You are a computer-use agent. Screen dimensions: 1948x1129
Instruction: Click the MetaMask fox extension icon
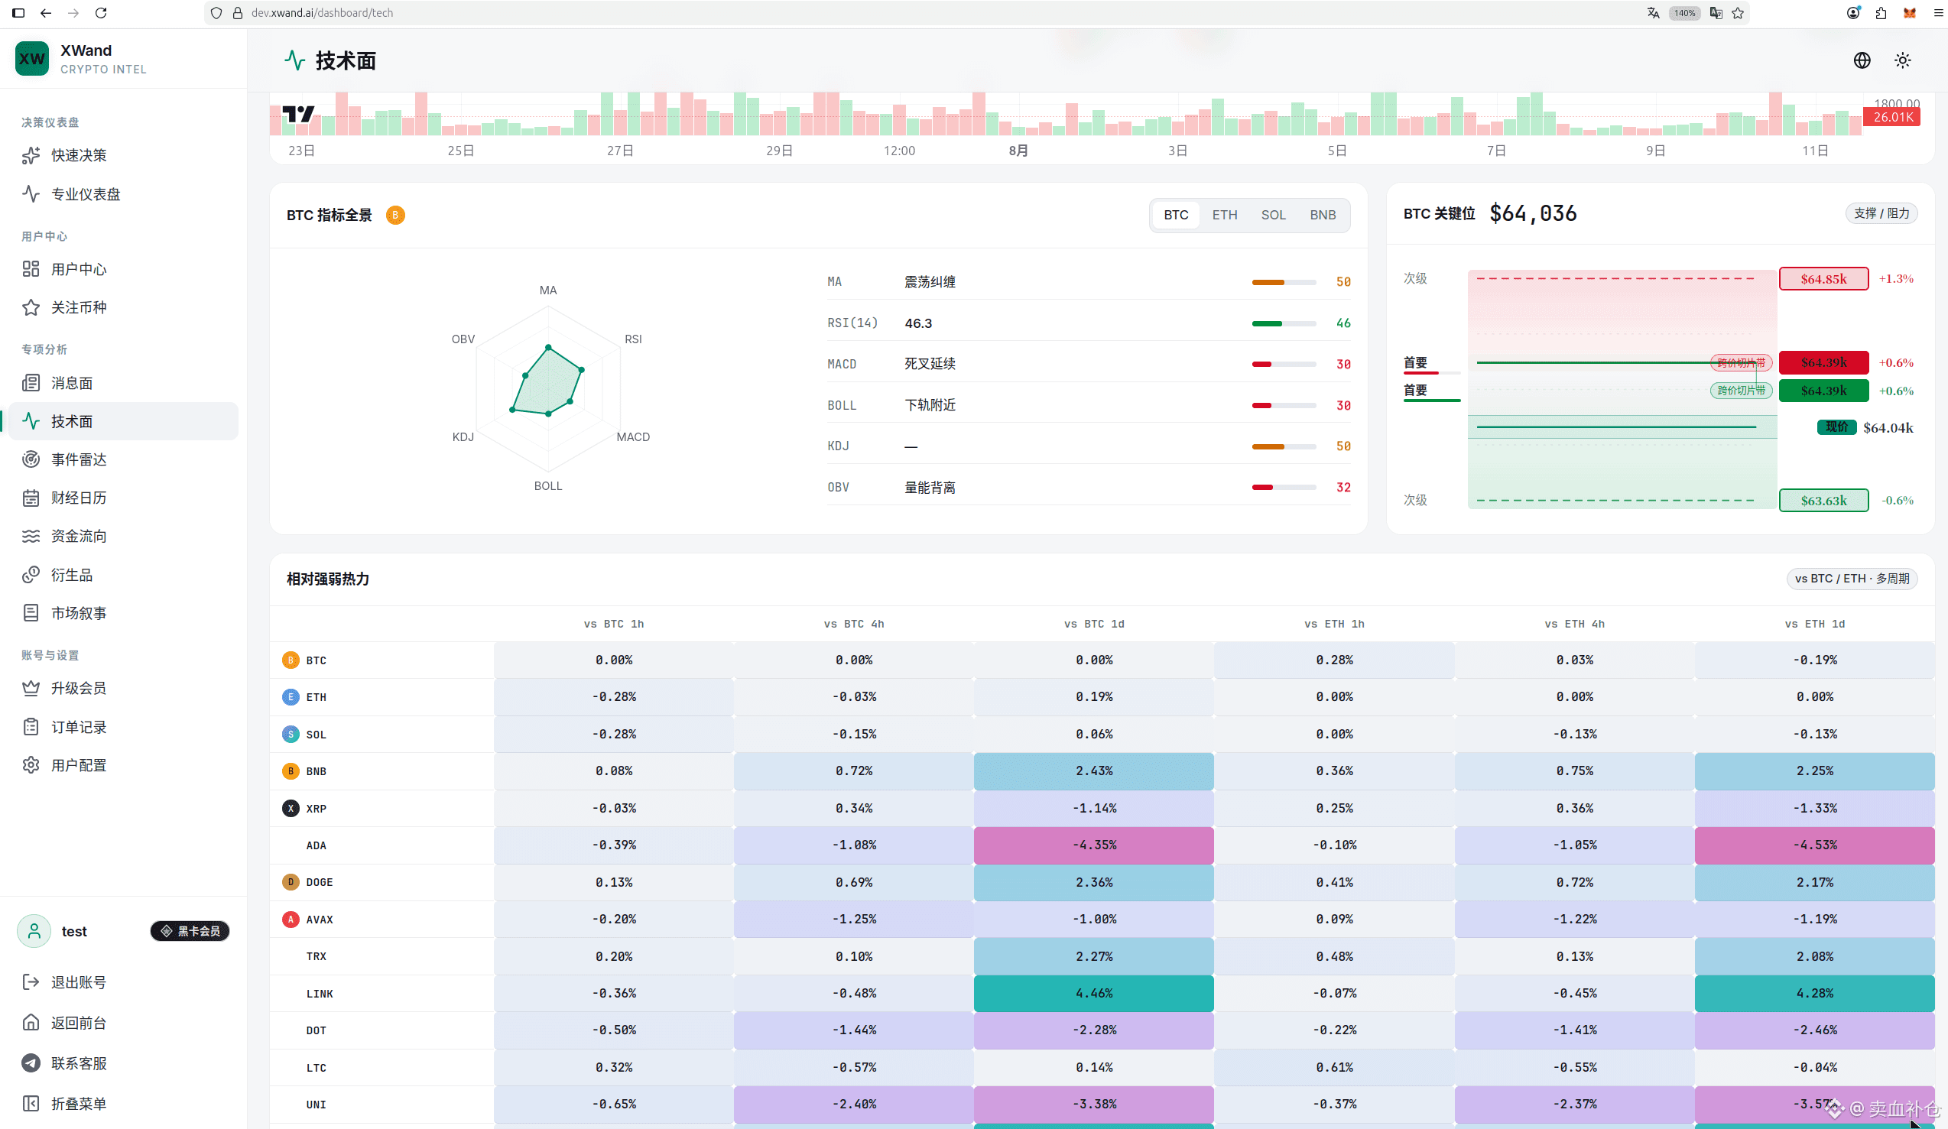tap(1909, 12)
